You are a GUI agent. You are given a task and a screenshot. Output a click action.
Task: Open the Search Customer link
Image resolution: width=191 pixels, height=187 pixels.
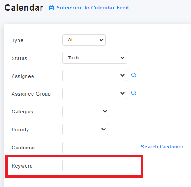(x=162, y=147)
